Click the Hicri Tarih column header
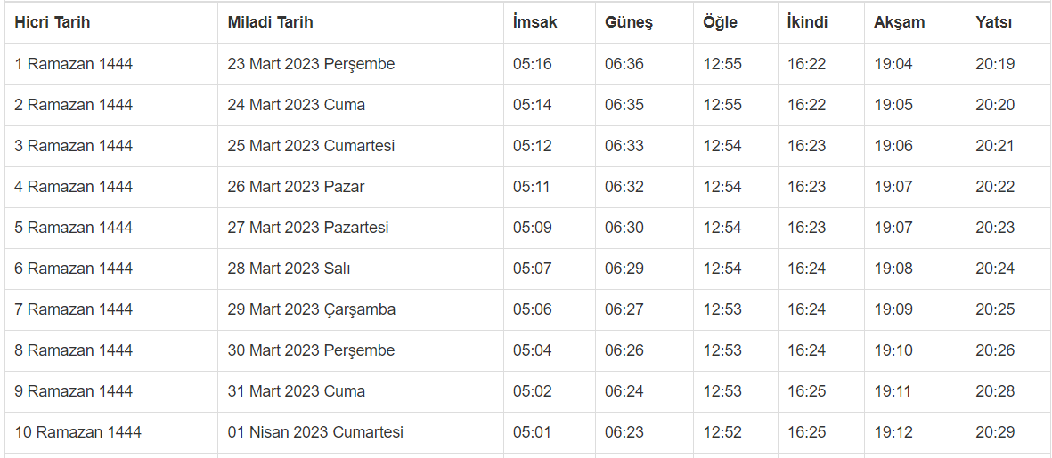This screenshot has height=458, width=1052. (x=53, y=23)
